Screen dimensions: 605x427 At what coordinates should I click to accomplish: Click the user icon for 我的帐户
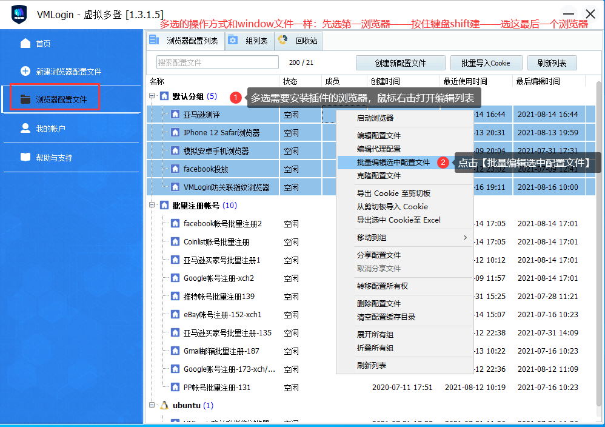tap(25, 128)
